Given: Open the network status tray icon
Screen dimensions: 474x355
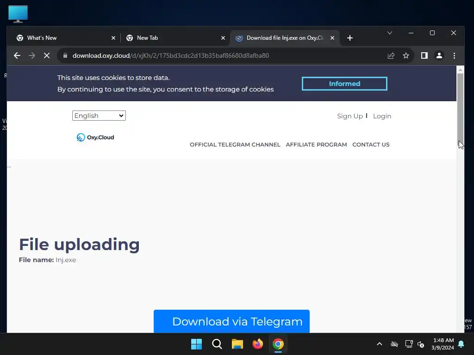Looking at the screenshot, I should tap(409, 344).
